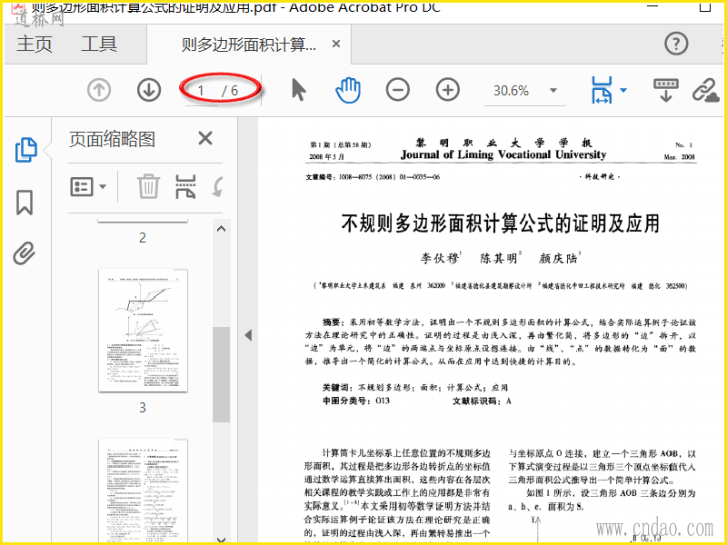This screenshot has width=727, height=545.
Task: Open the Help question mark icon
Action: click(x=676, y=44)
